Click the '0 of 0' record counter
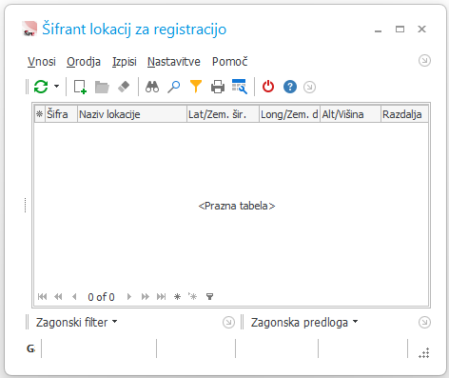The width and height of the screenshot is (449, 378). pyautogui.click(x=101, y=297)
